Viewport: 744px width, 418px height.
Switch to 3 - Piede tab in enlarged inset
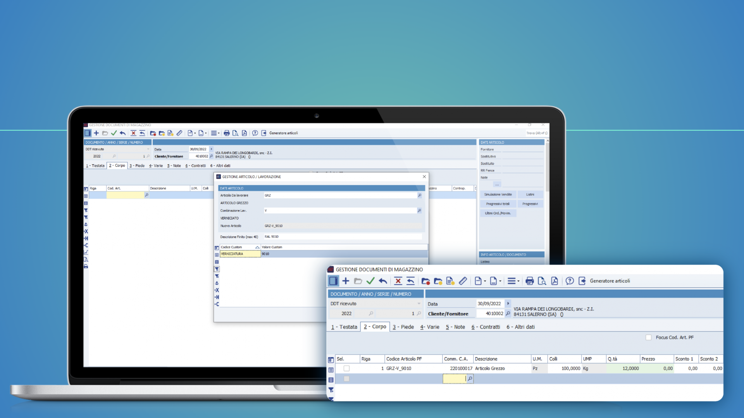(x=403, y=327)
